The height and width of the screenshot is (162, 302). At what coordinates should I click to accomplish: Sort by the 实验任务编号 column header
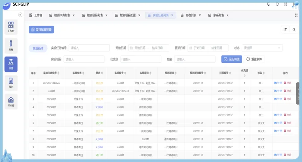tap(50, 73)
